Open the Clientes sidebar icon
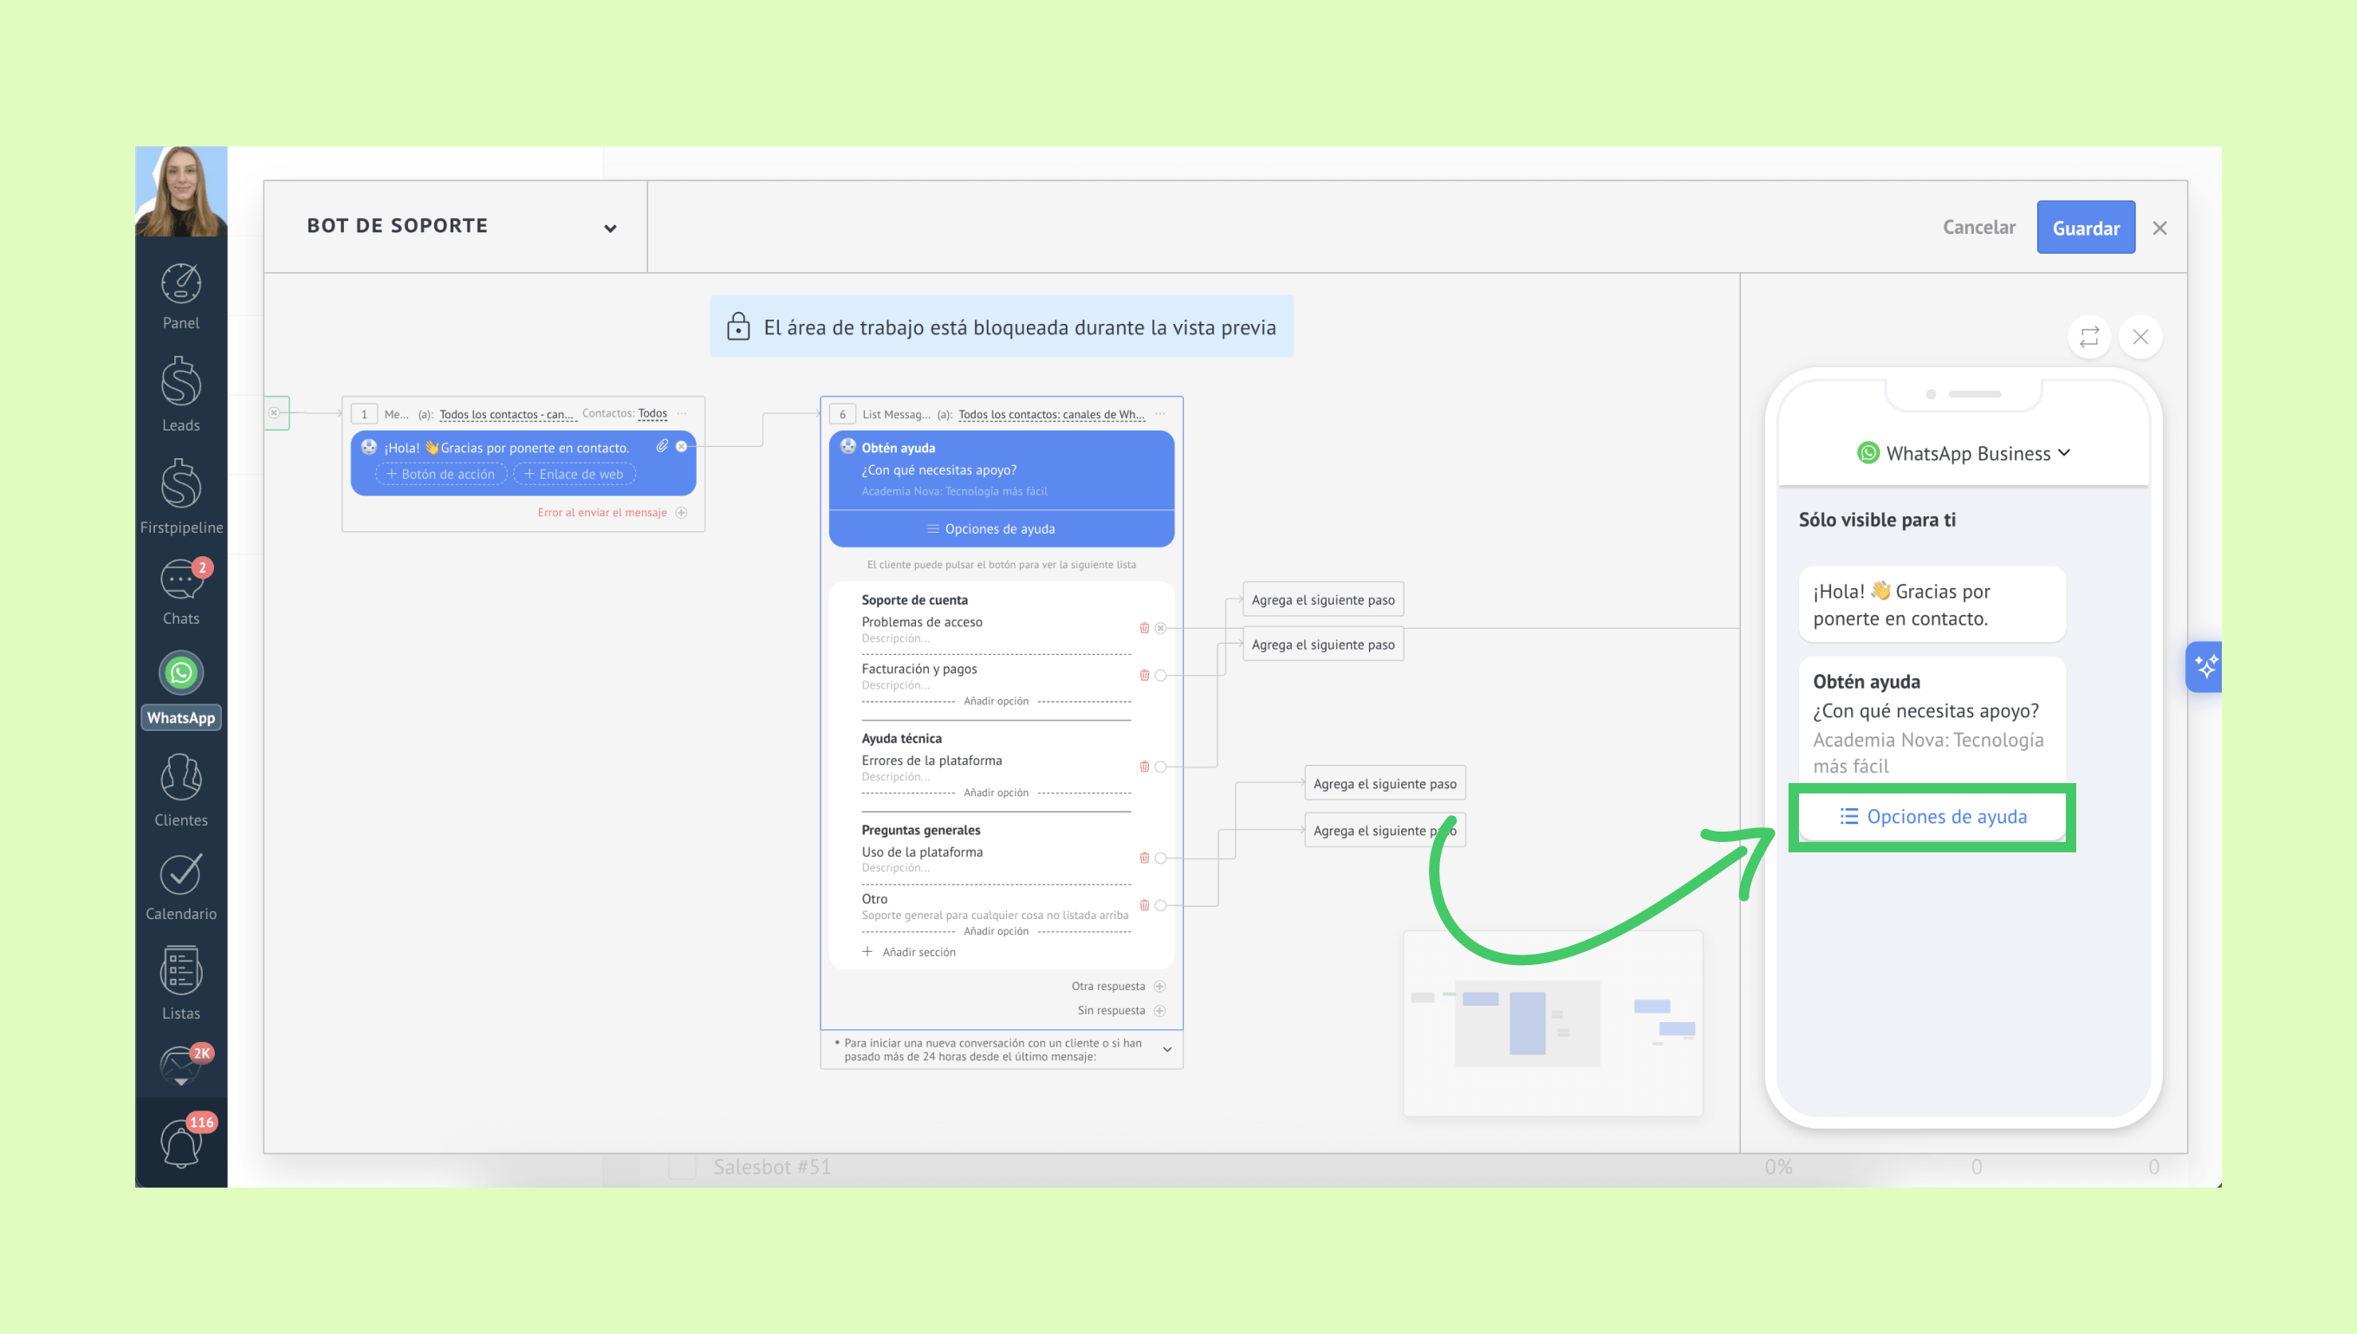The height and width of the screenshot is (1334, 2357). pos(180,778)
